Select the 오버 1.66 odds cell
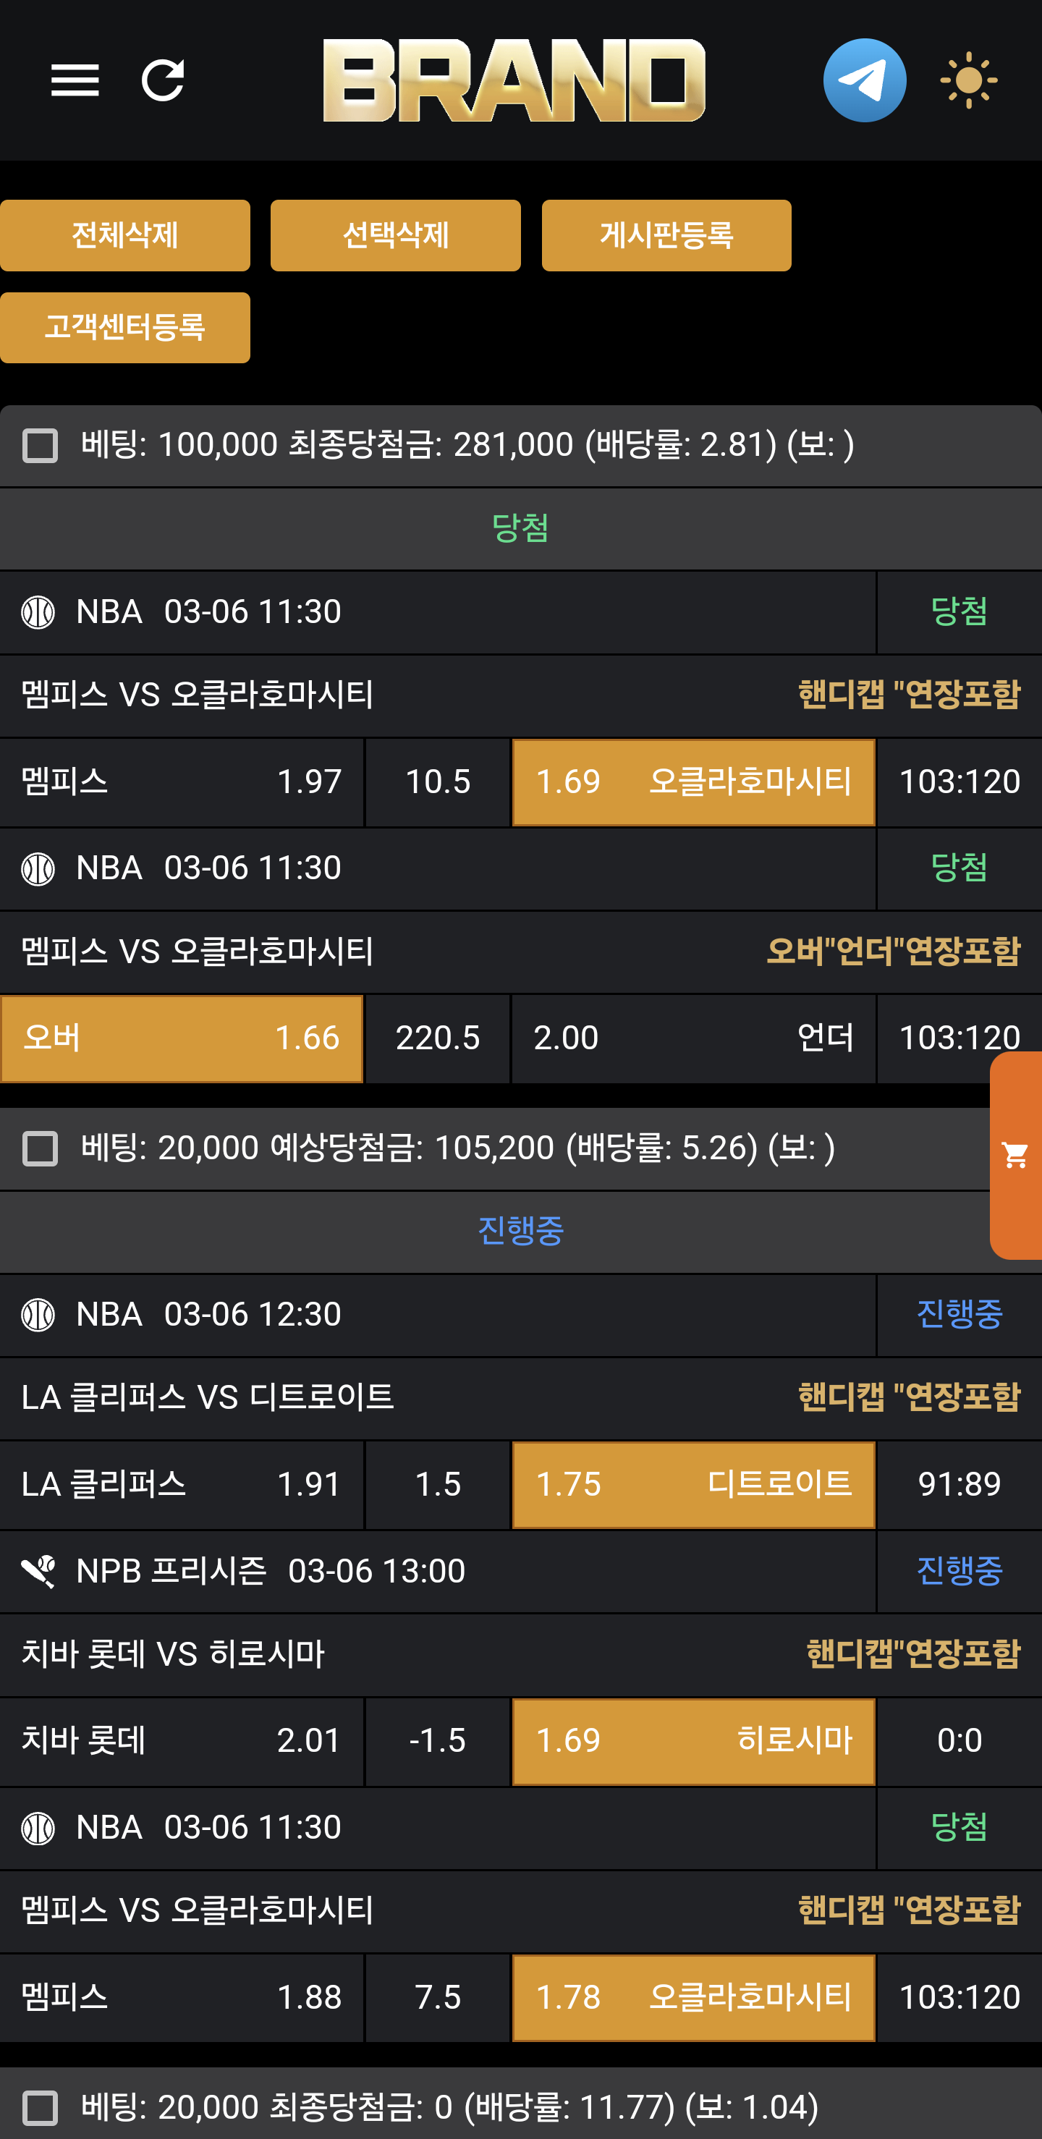The image size is (1042, 2139). 182,1038
